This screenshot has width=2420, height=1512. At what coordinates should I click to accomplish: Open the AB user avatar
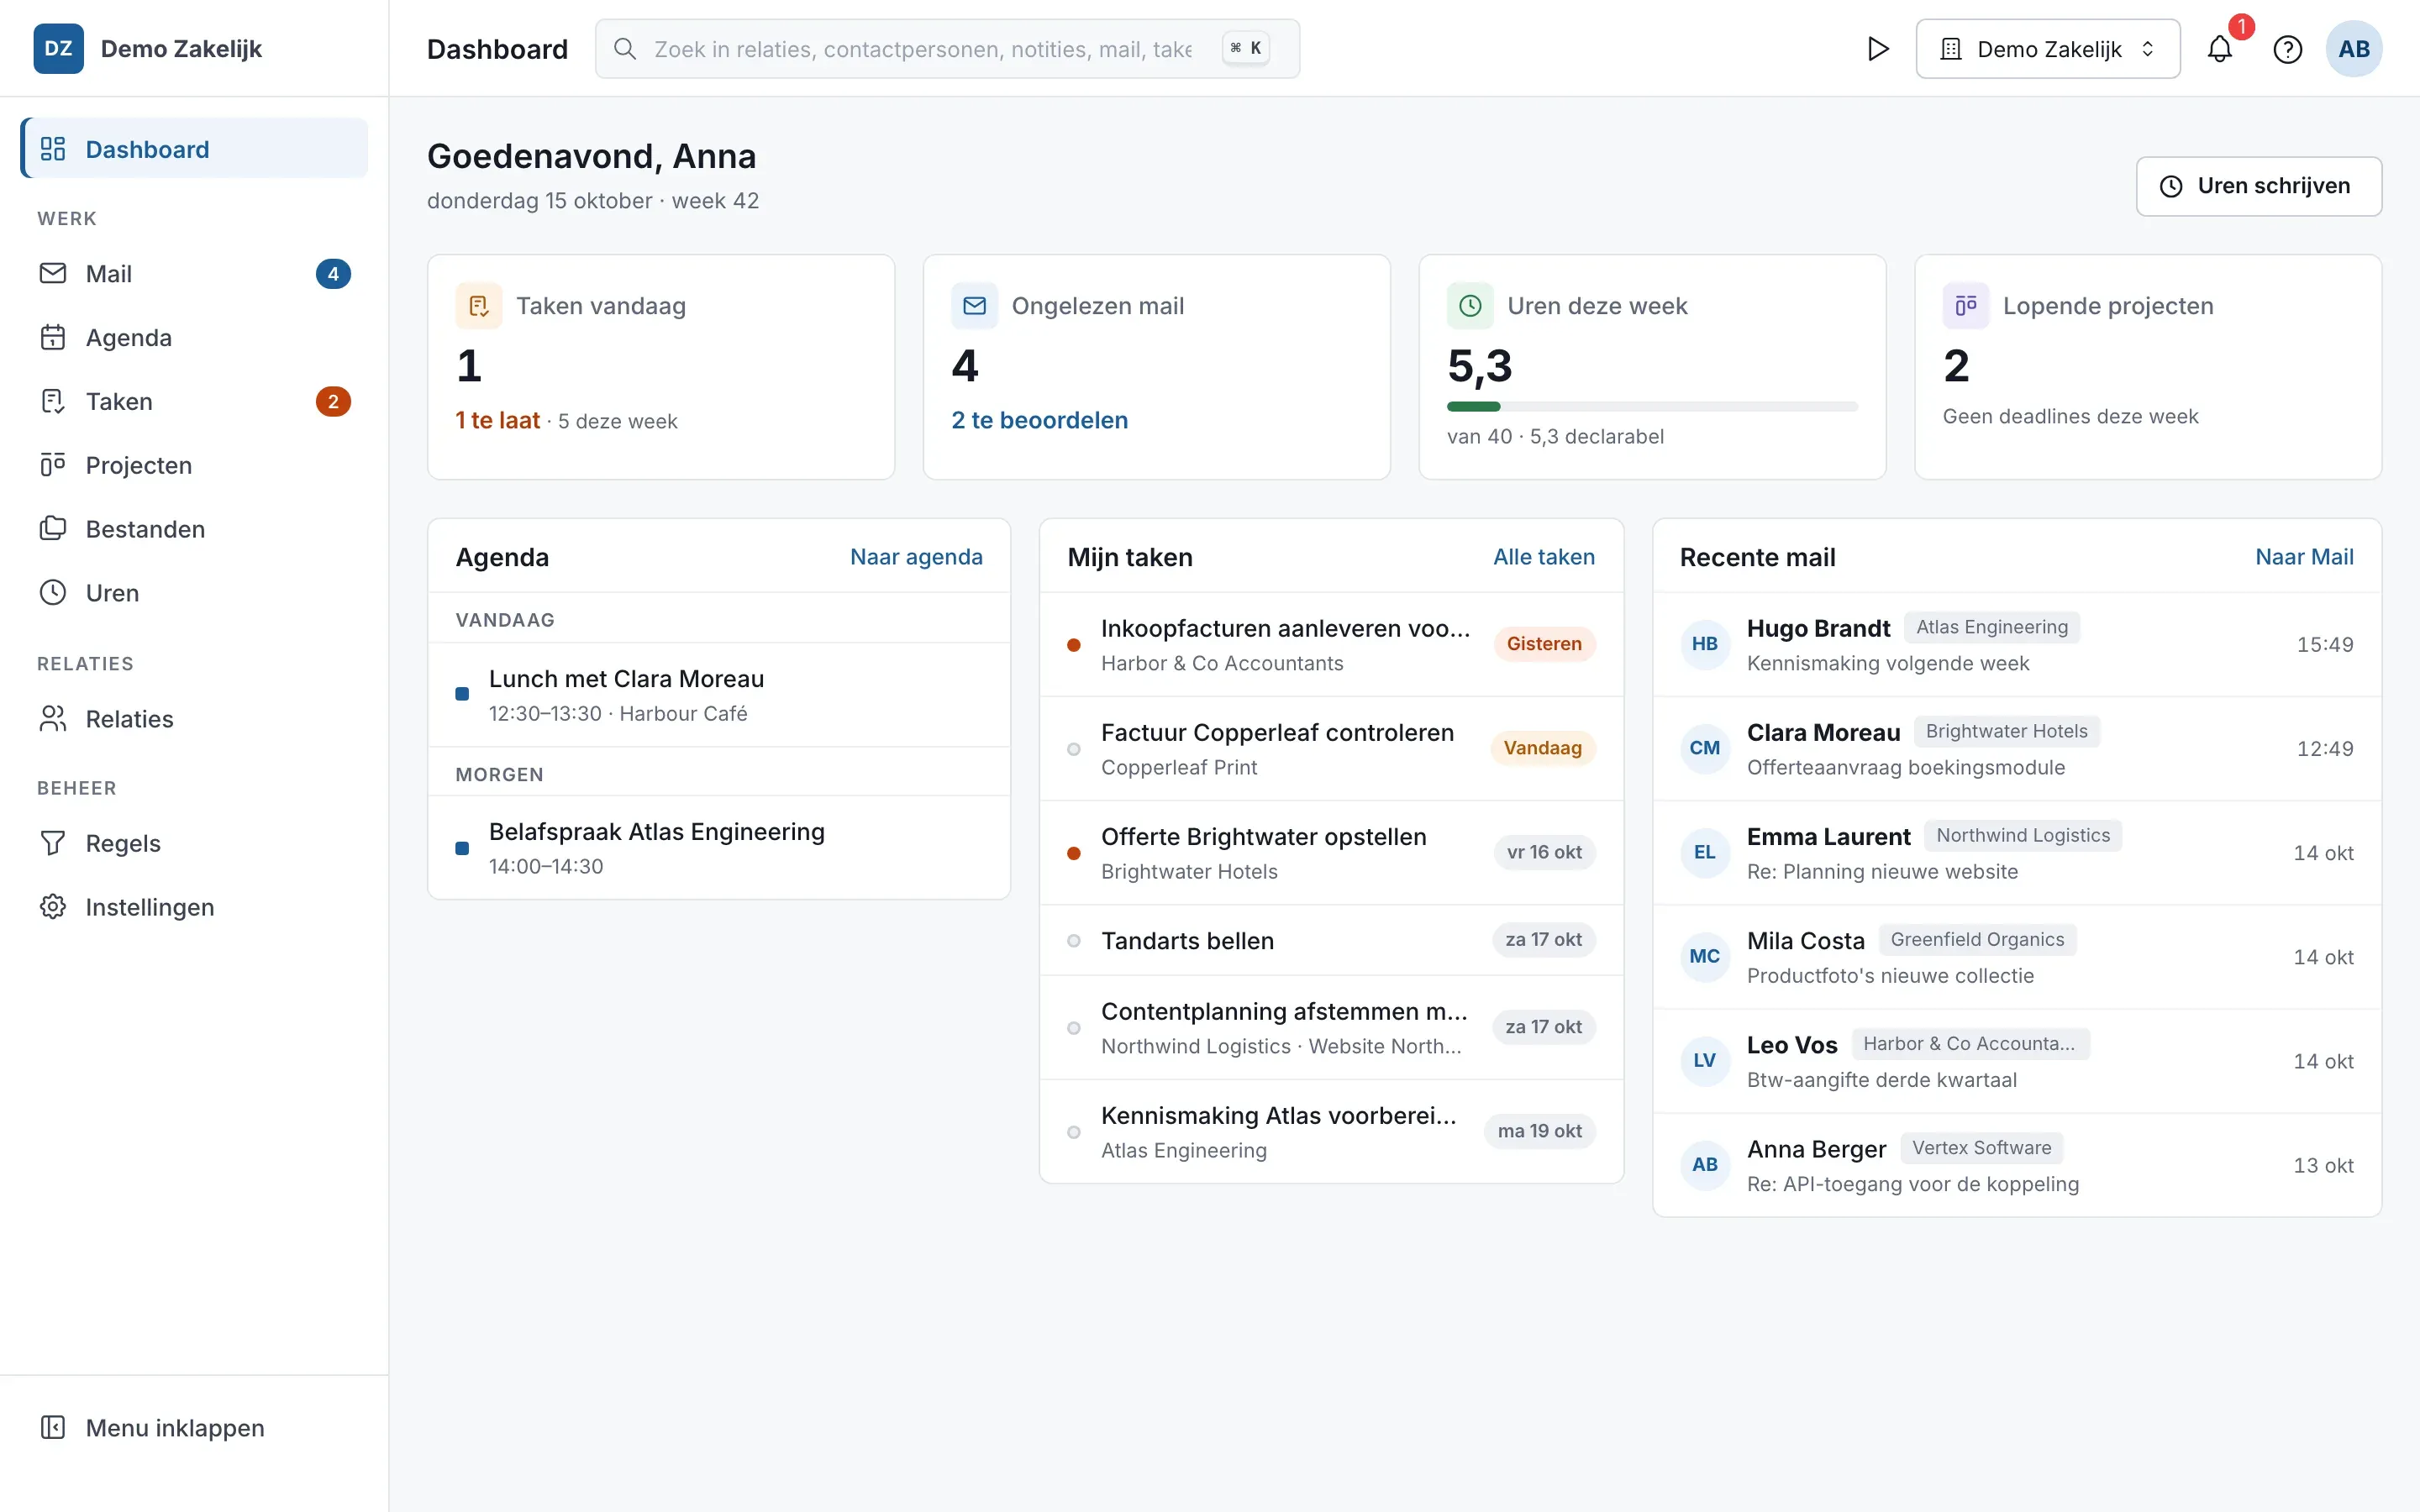coord(2353,49)
